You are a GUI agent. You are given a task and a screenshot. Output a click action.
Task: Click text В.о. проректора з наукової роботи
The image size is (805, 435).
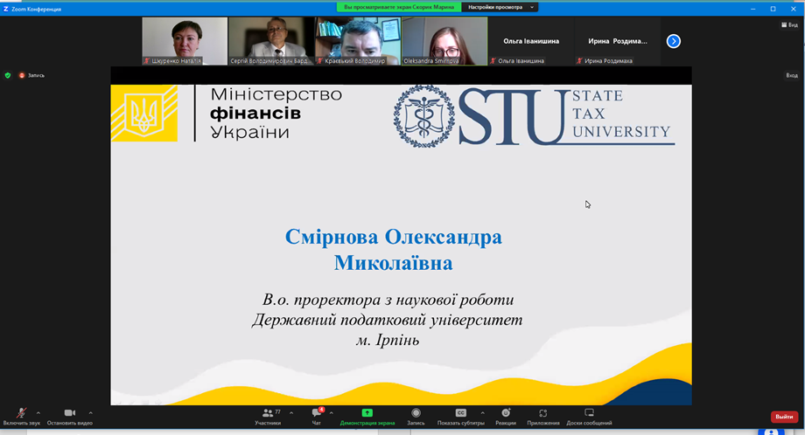click(388, 300)
